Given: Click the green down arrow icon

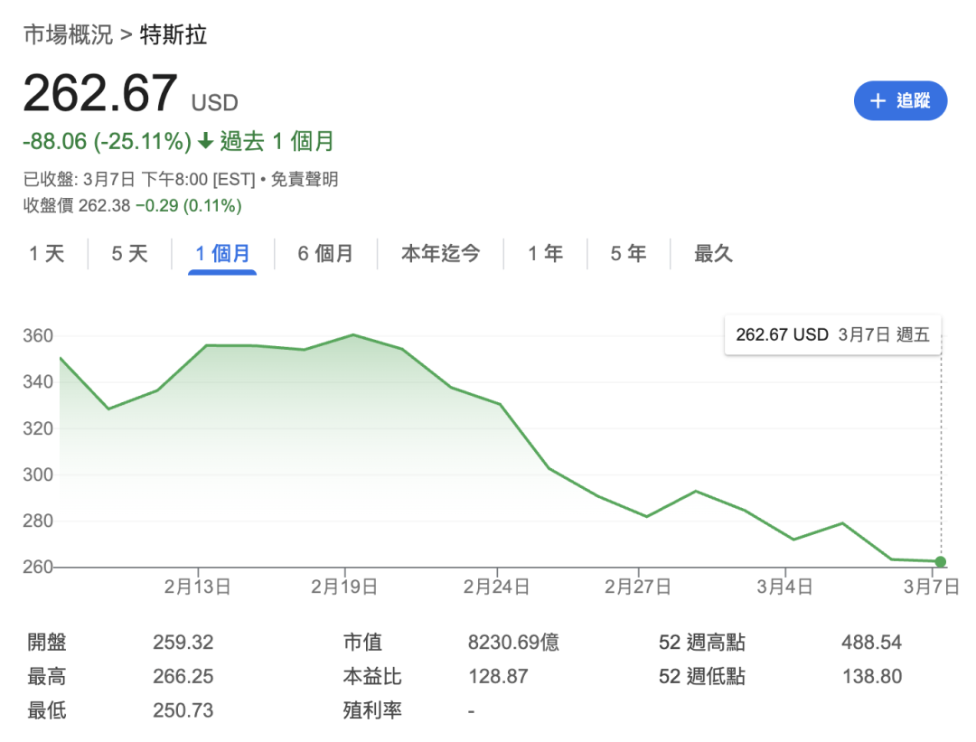Looking at the screenshot, I should coord(205,141).
